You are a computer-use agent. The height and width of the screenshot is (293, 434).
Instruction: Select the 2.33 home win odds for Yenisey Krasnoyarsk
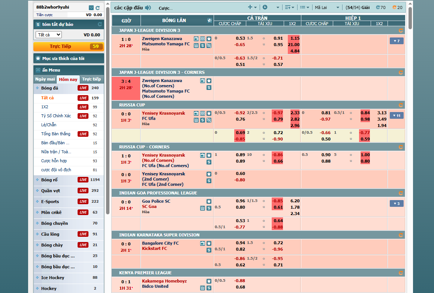pos(295,113)
